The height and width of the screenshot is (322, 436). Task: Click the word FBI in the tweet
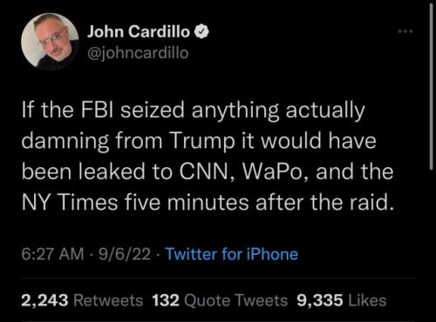point(98,110)
